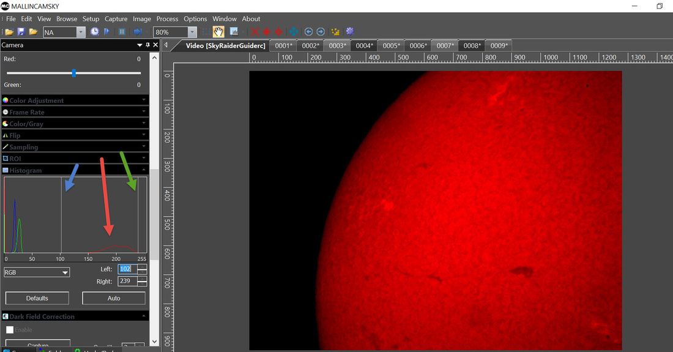Click the Color Adjustment color wheel icon

point(6,100)
